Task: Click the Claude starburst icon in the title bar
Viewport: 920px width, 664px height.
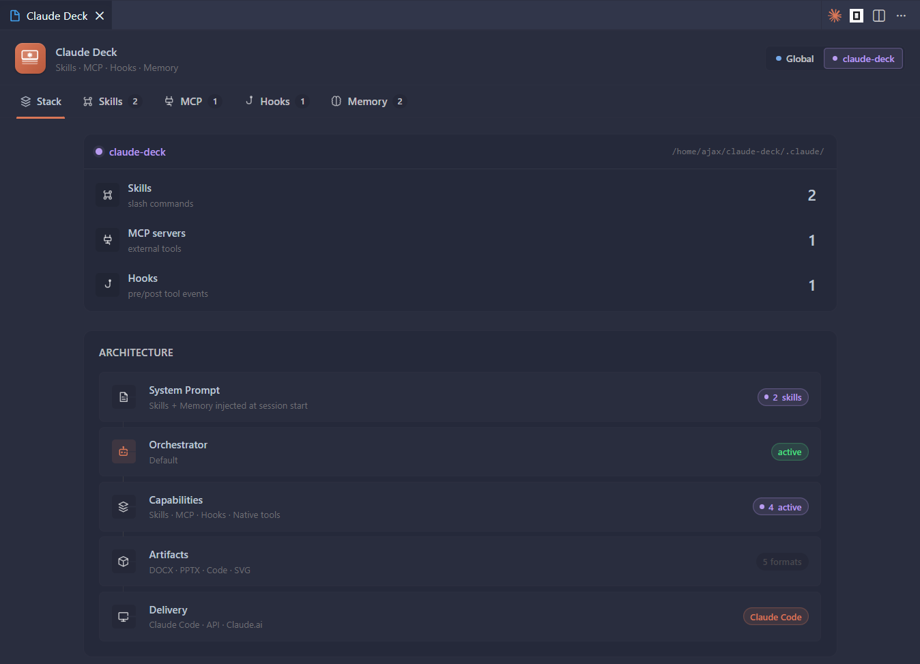Action: tap(835, 16)
